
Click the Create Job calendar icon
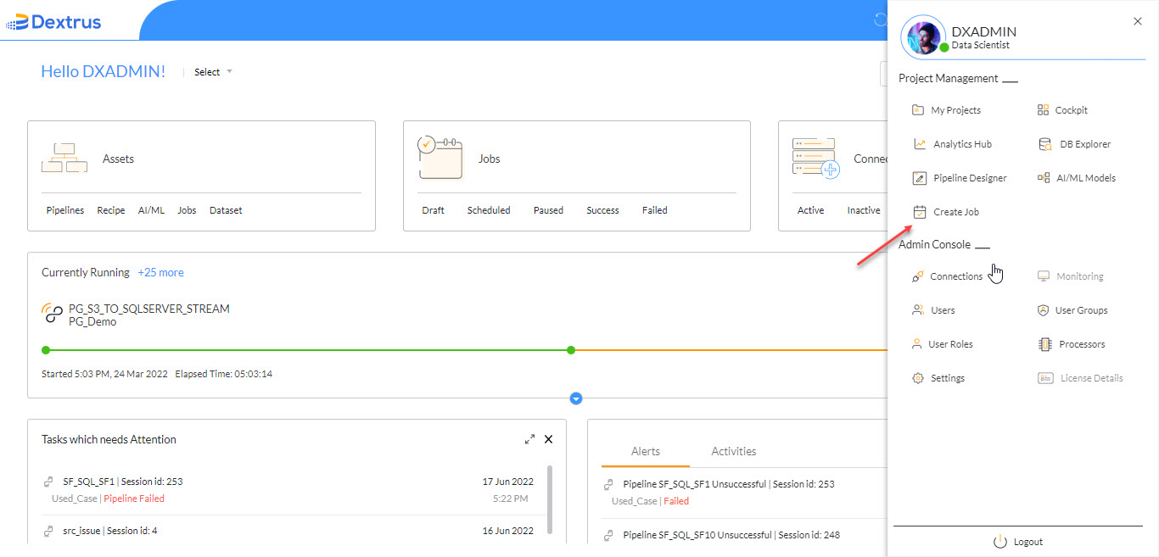pos(920,212)
